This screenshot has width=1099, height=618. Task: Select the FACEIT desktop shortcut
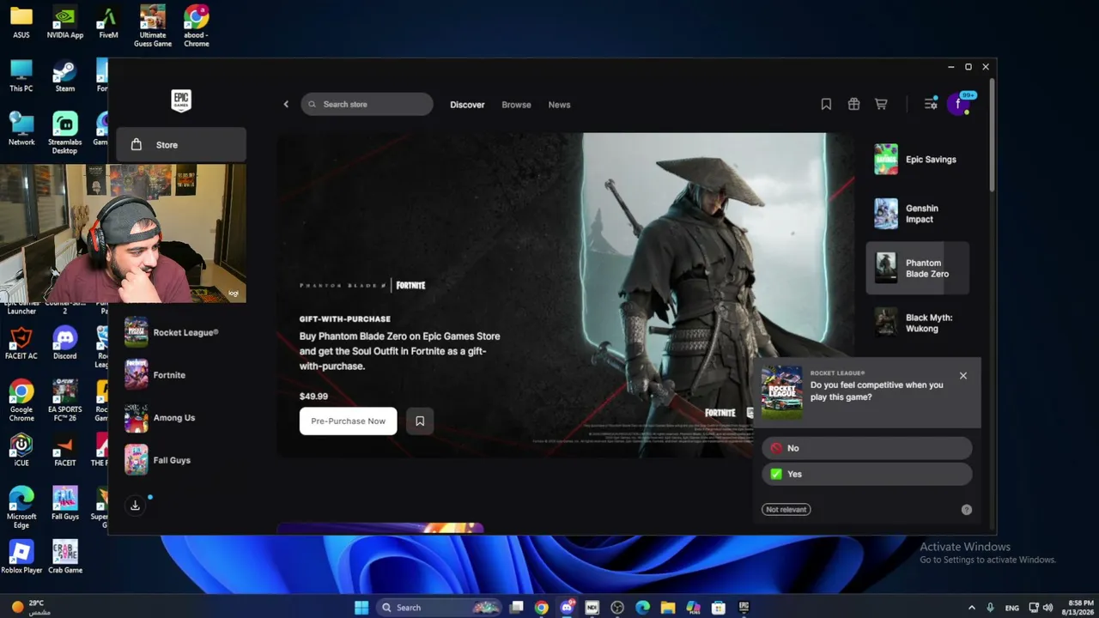[x=65, y=450]
